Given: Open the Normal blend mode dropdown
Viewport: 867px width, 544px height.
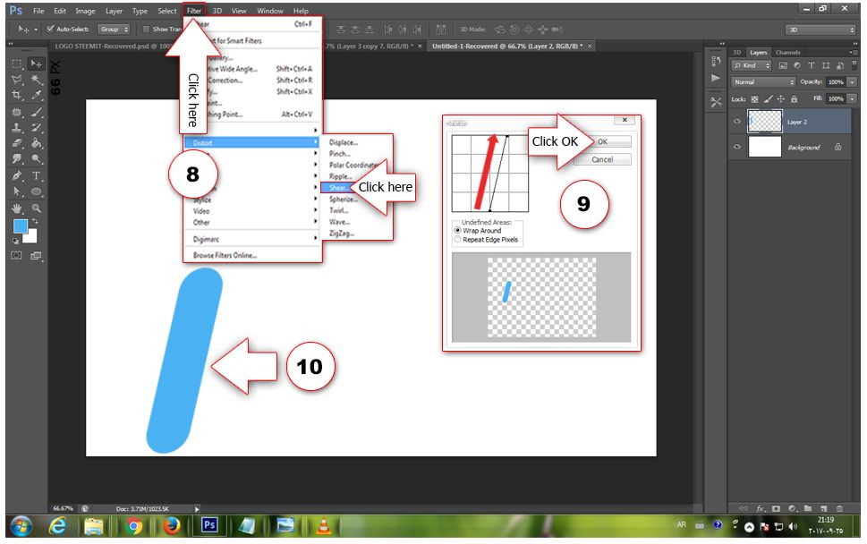Looking at the screenshot, I should pyautogui.click(x=764, y=81).
